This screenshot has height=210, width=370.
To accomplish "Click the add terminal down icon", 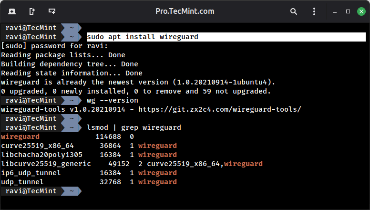I will [51, 11].
